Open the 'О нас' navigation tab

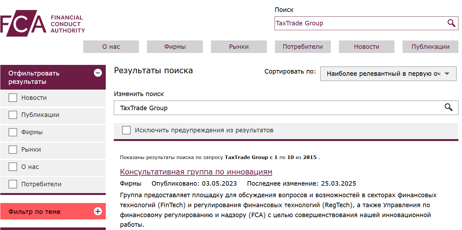(111, 47)
